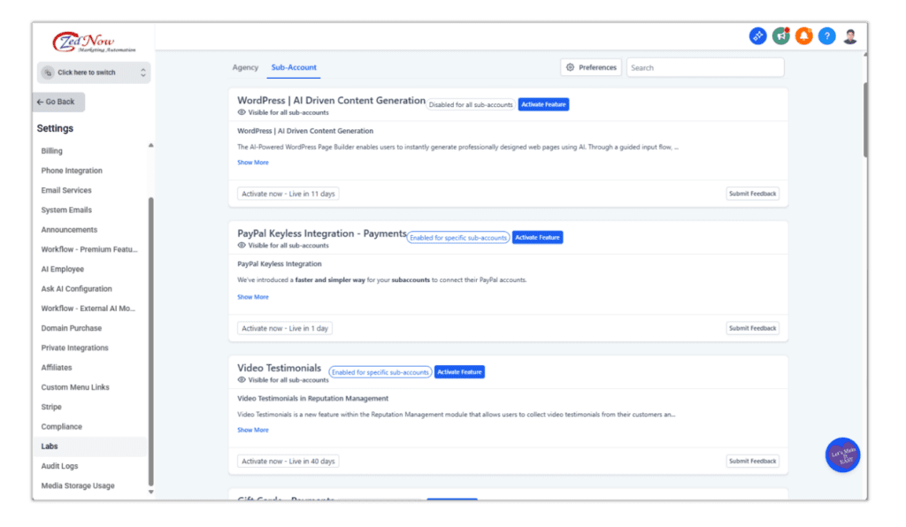Click Activate Feature for PayPal Keyless Integration
The height and width of the screenshot is (527, 906).
[537, 237]
